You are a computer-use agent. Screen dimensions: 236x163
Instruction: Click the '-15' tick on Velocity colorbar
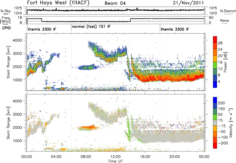[222, 126]
